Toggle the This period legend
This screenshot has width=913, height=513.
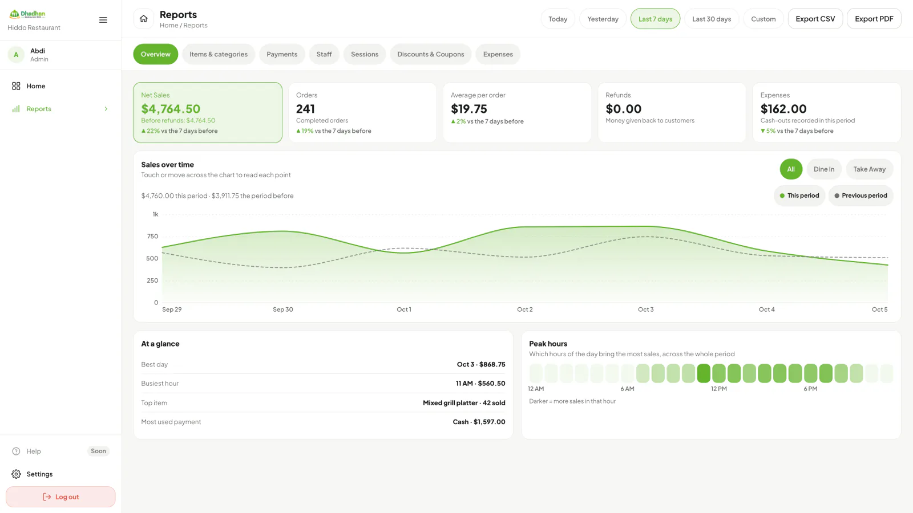[799, 196]
